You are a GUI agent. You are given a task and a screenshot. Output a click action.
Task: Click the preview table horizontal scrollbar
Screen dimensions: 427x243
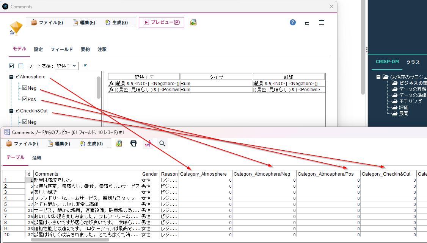(x=70, y=240)
